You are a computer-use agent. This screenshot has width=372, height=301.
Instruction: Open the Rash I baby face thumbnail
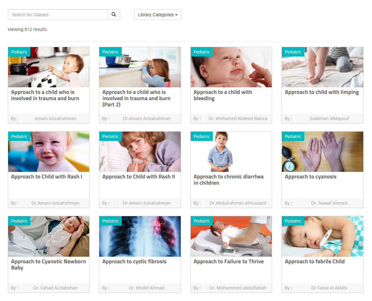49,152
